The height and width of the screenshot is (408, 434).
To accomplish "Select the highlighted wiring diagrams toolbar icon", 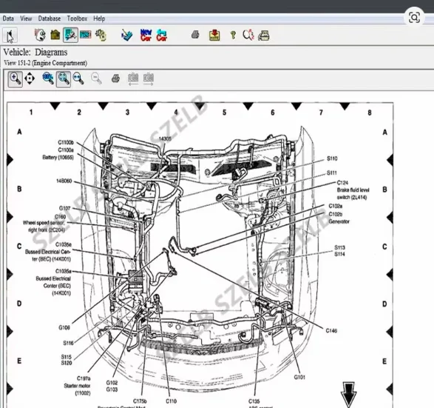I will (70, 35).
